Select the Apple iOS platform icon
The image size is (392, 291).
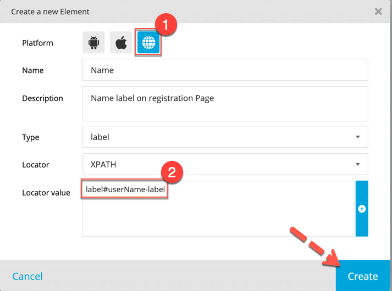pos(121,43)
